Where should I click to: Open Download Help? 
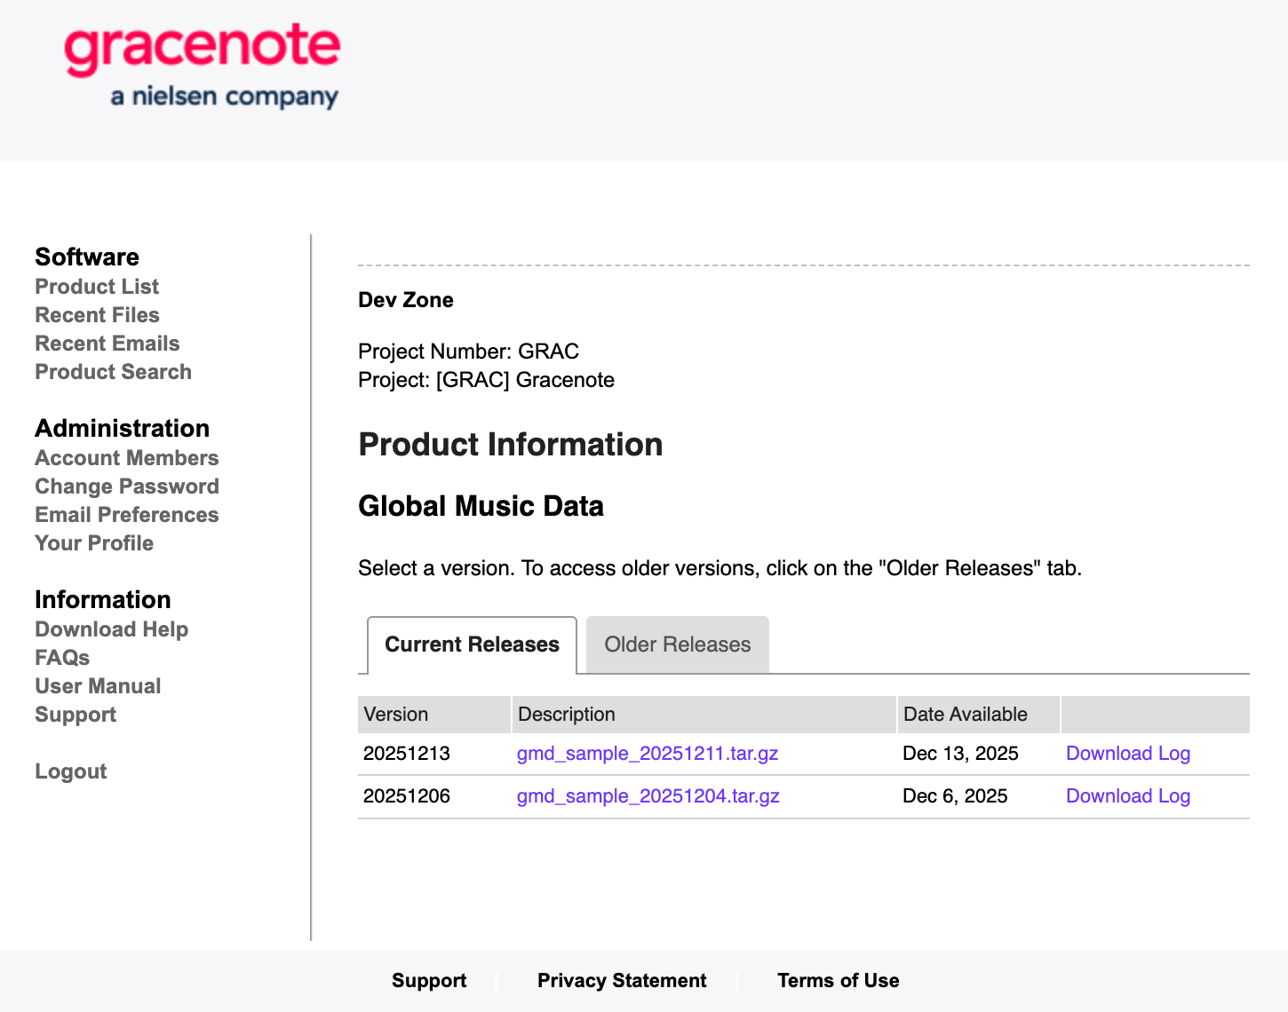coord(111,629)
